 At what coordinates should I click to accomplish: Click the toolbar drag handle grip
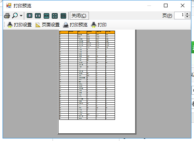[x=4, y=24]
